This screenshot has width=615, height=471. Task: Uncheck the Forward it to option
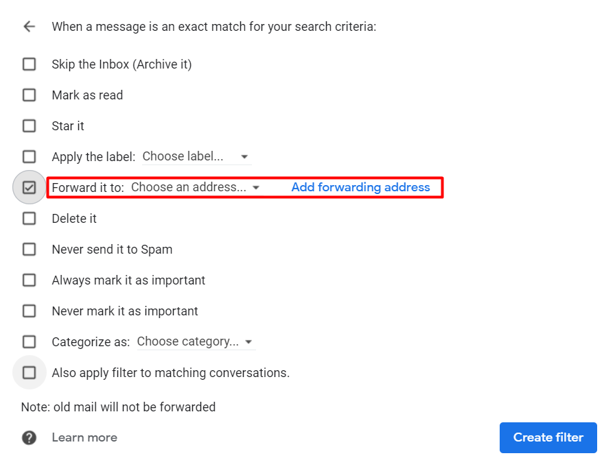[29, 186]
